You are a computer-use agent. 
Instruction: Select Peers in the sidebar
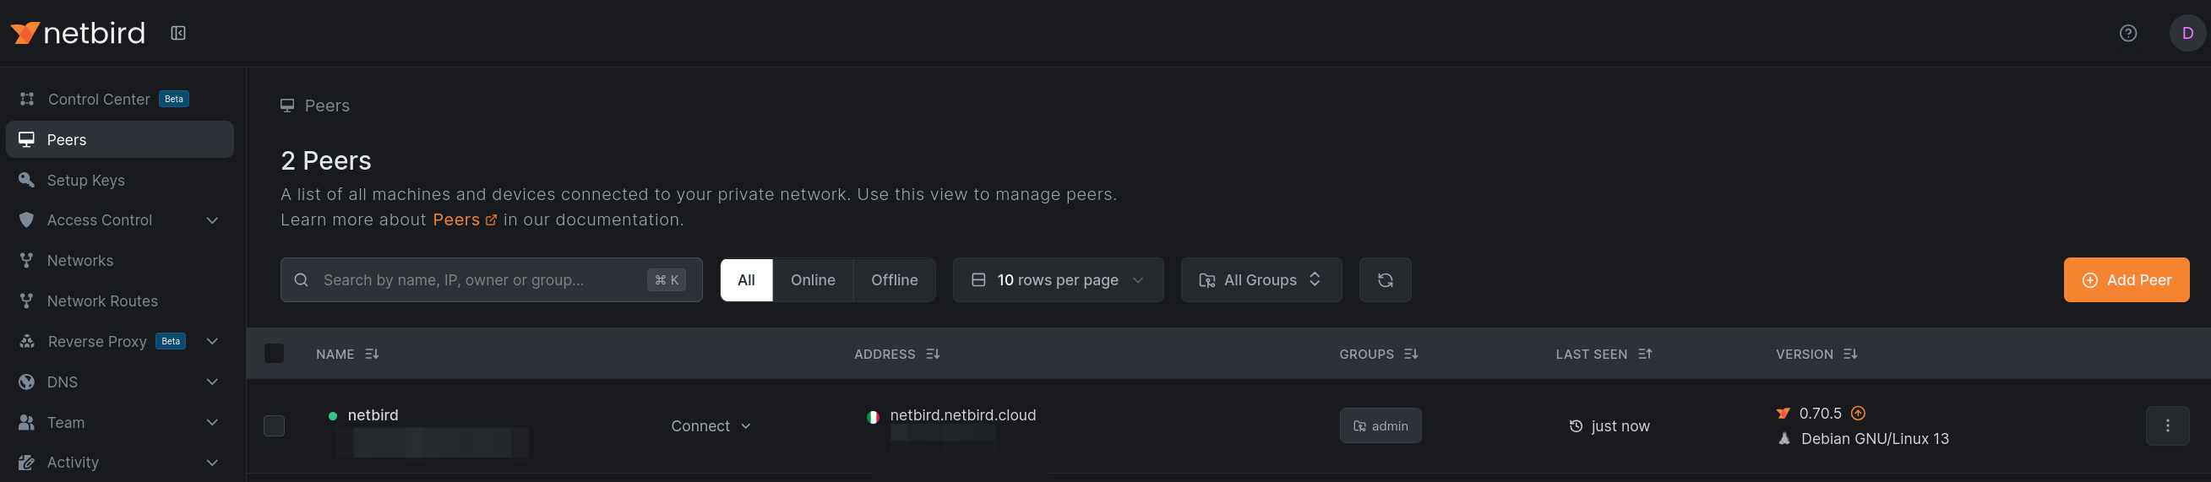pyautogui.click(x=119, y=139)
